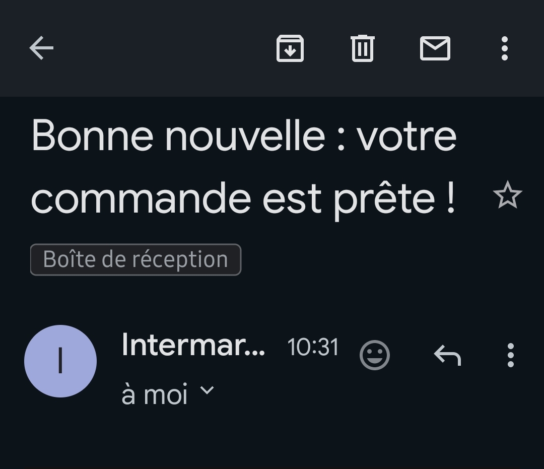This screenshot has height=469, width=544.
Task: Reply using the curved arrow icon
Action: point(448,355)
